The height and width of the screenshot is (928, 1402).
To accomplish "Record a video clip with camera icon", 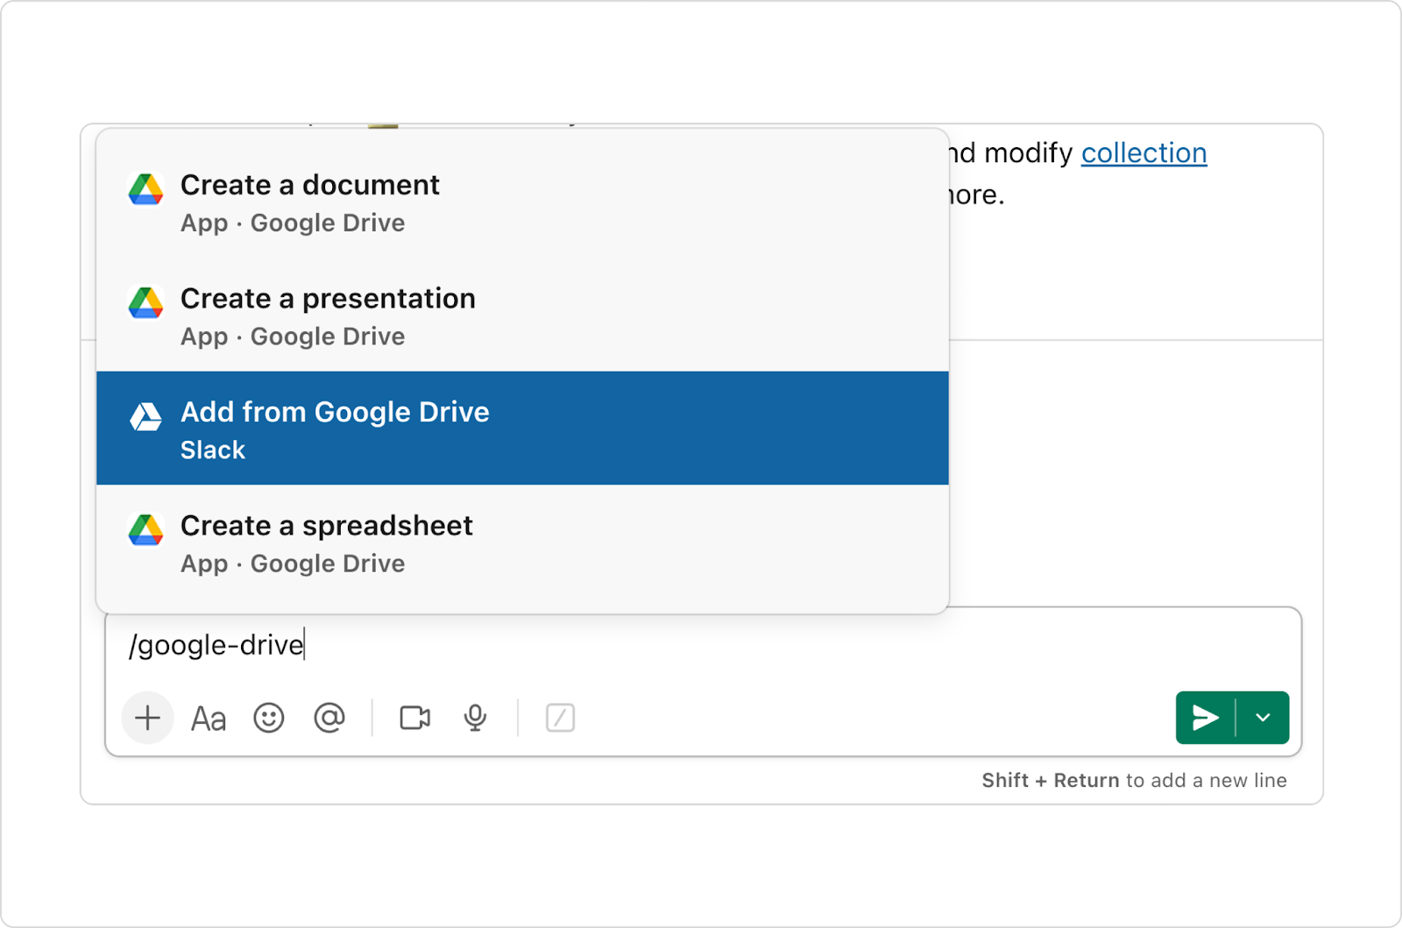I will click(x=414, y=718).
